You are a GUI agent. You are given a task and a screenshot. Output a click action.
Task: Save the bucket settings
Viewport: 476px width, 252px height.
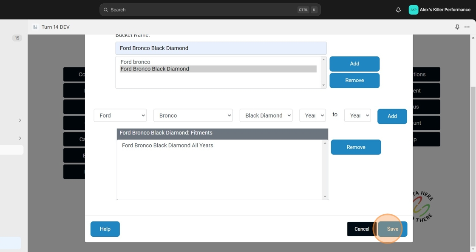coord(393,229)
